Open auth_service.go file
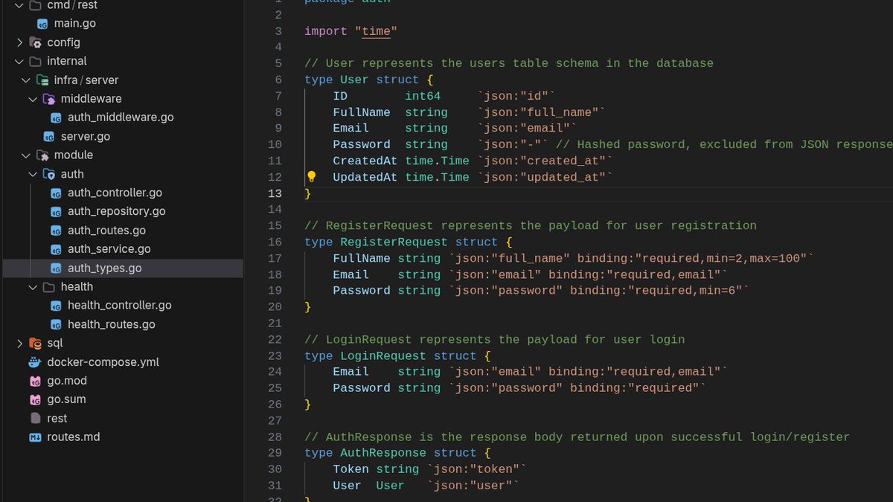The height and width of the screenshot is (502, 893). pos(109,249)
